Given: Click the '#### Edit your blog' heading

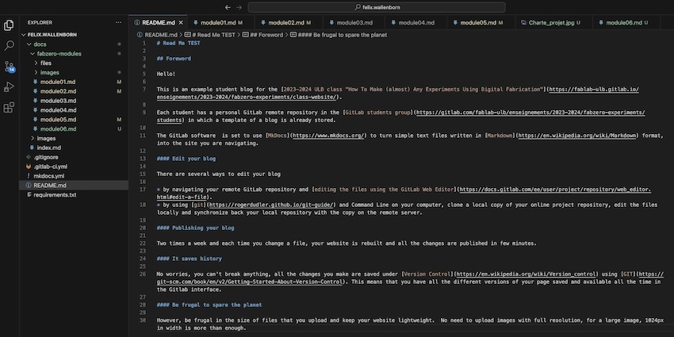Looking at the screenshot, I should (186, 159).
